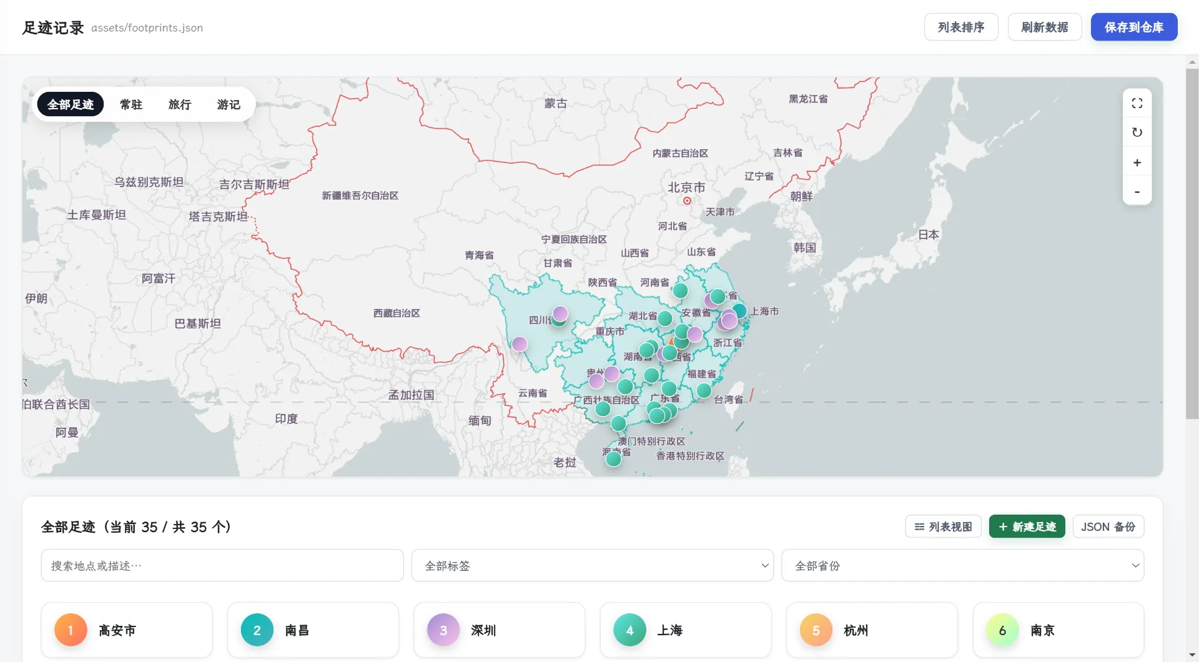Click the number 1 badge for 高安市

(71, 630)
